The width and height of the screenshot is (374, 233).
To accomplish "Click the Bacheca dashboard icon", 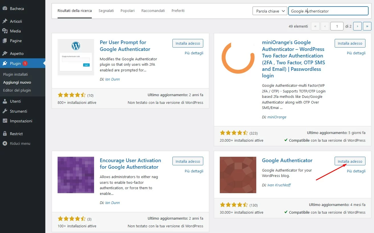I will 5,9.
